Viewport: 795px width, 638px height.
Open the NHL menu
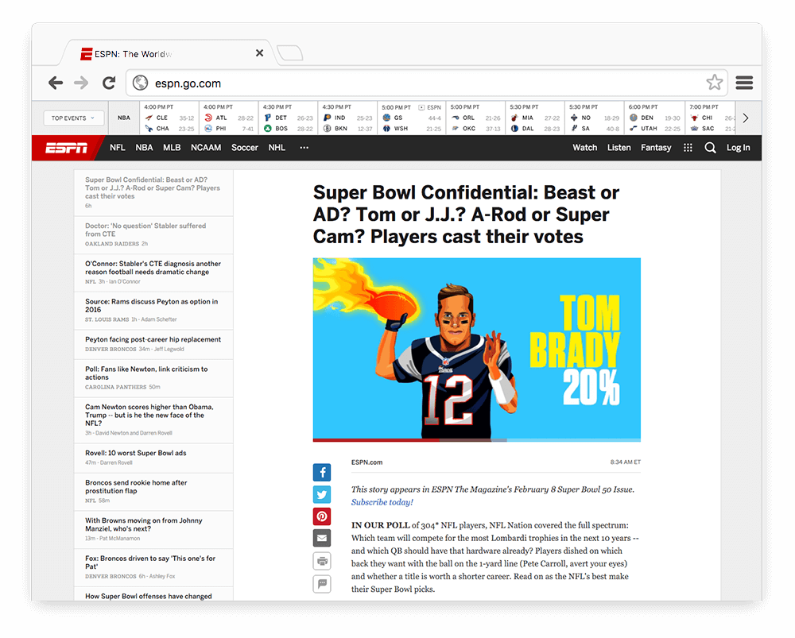[x=277, y=148]
